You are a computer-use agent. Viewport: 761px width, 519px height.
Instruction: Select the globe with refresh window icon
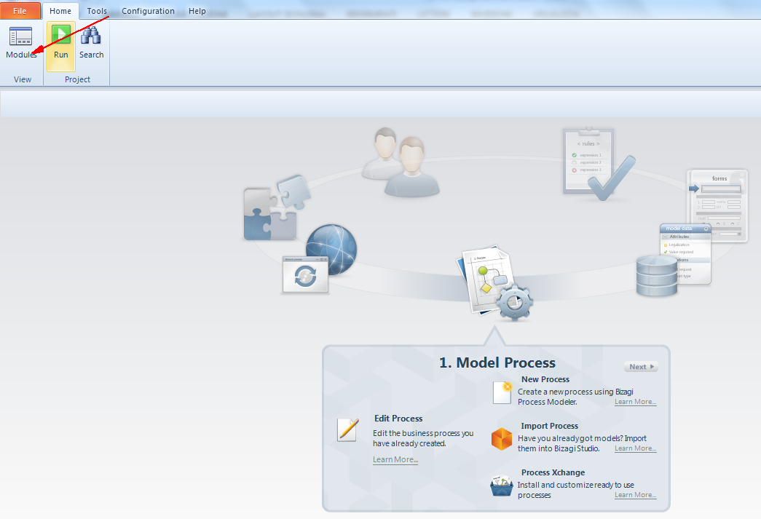pyautogui.click(x=320, y=259)
